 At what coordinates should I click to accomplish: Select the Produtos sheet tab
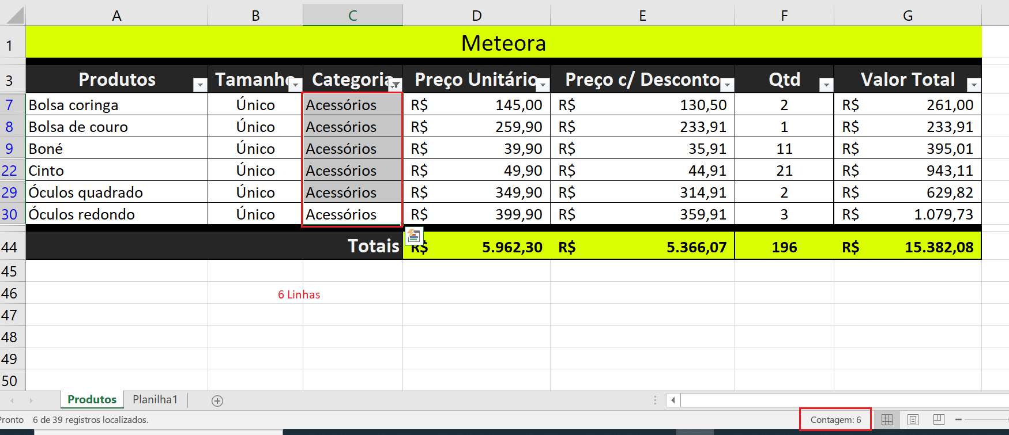pos(92,399)
